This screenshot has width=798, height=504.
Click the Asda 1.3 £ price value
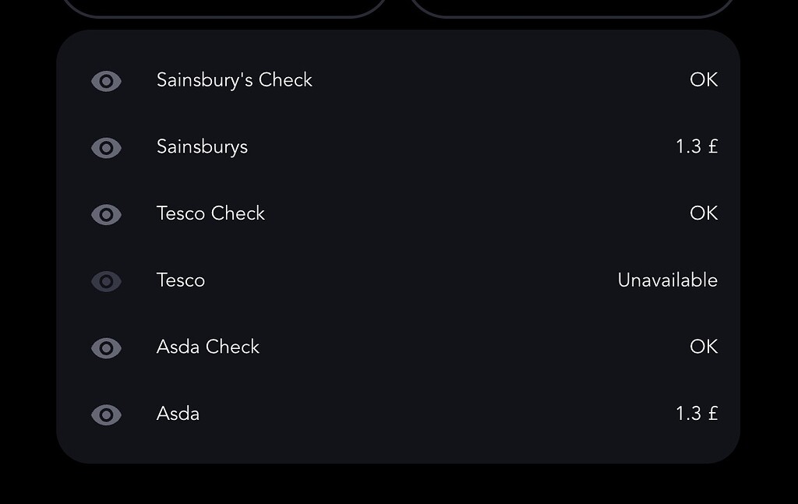tap(696, 414)
